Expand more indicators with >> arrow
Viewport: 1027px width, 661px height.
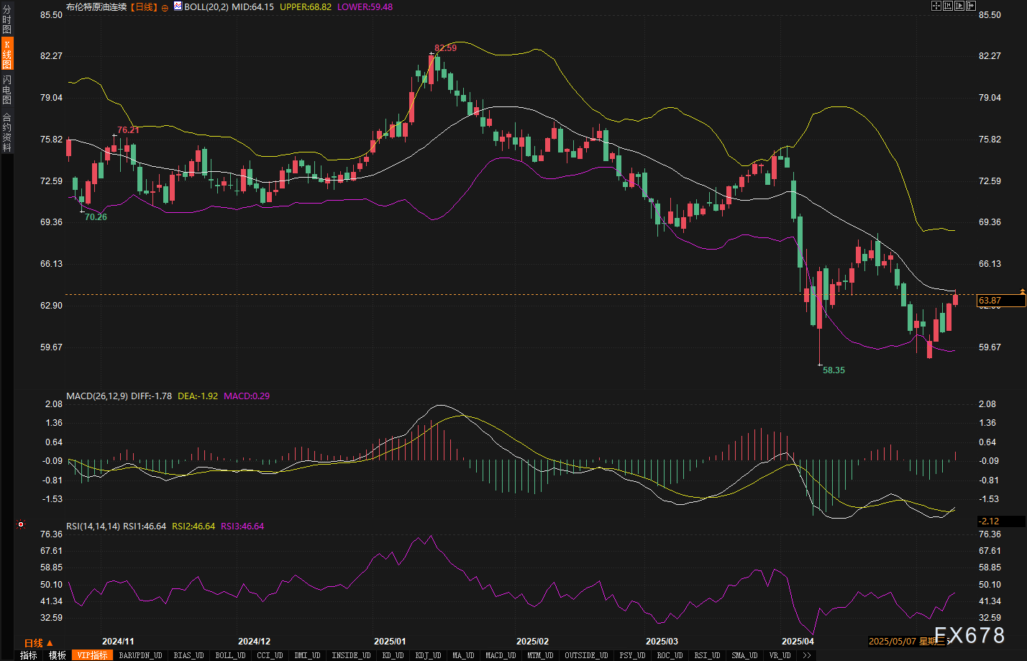click(x=807, y=655)
